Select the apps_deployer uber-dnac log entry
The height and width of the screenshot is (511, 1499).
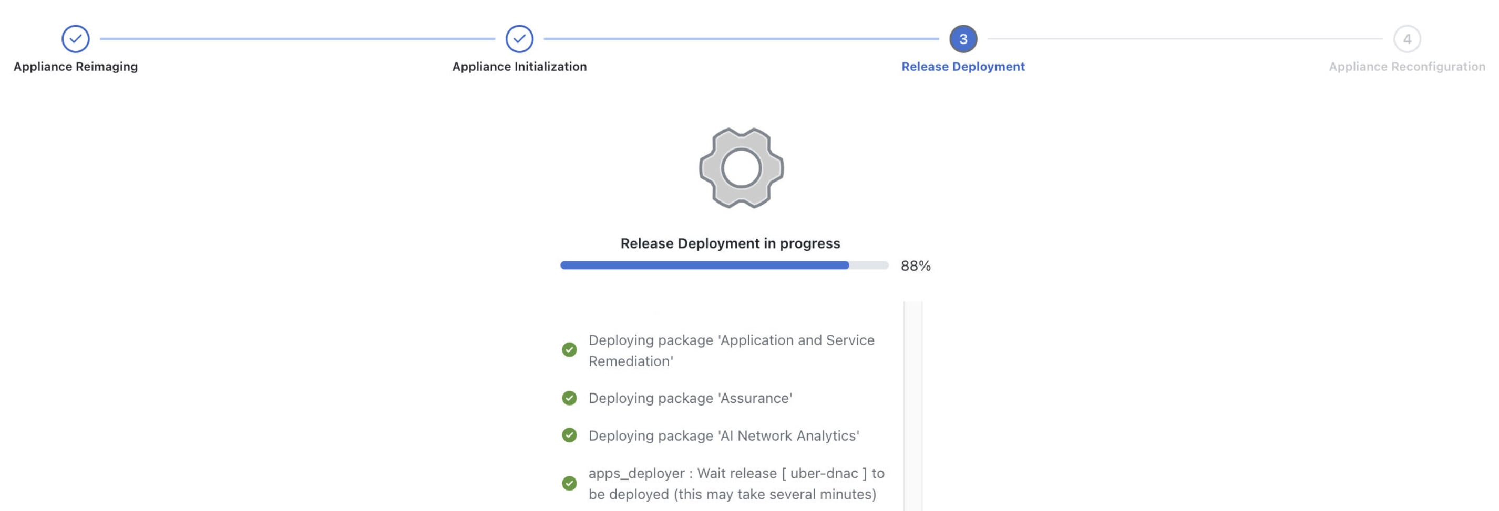pyautogui.click(x=735, y=483)
